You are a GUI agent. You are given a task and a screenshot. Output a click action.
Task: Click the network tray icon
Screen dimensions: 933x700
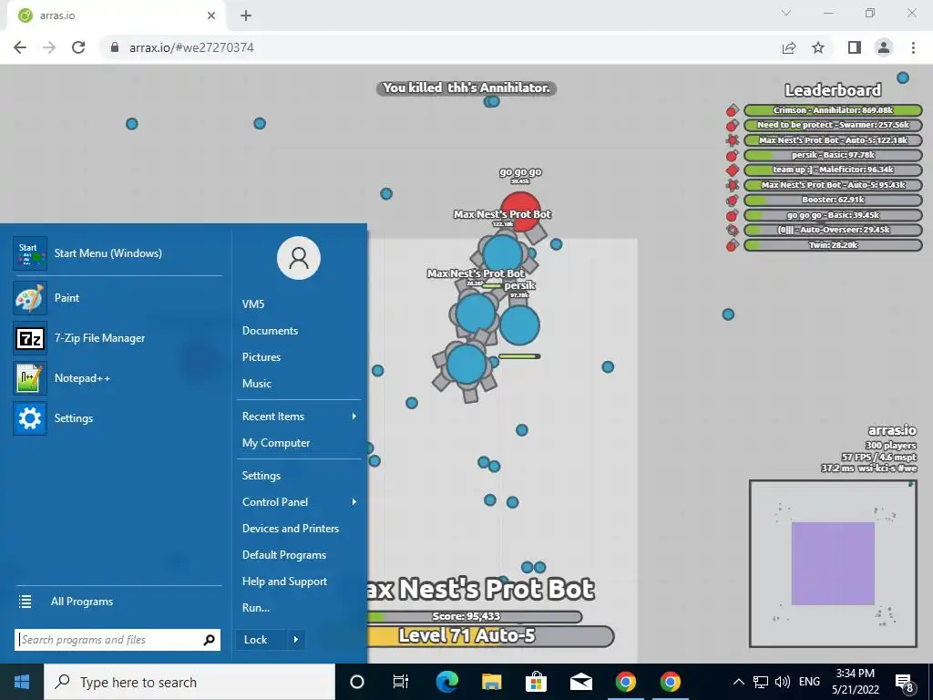tap(761, 682)
